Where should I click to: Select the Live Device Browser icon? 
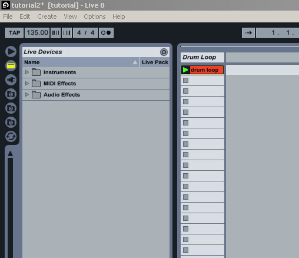tap(11, 65)
